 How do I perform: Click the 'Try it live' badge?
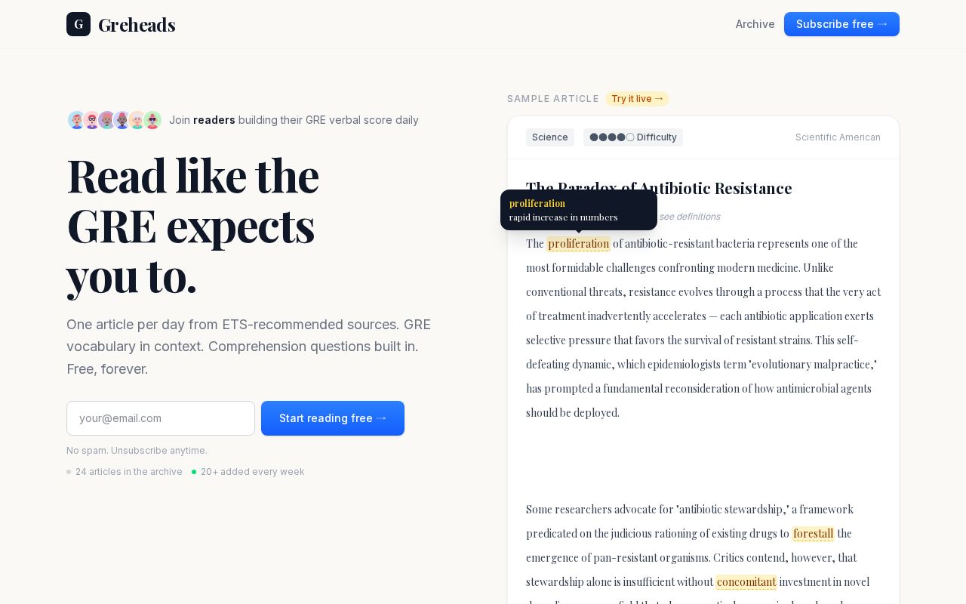(637, 99)
